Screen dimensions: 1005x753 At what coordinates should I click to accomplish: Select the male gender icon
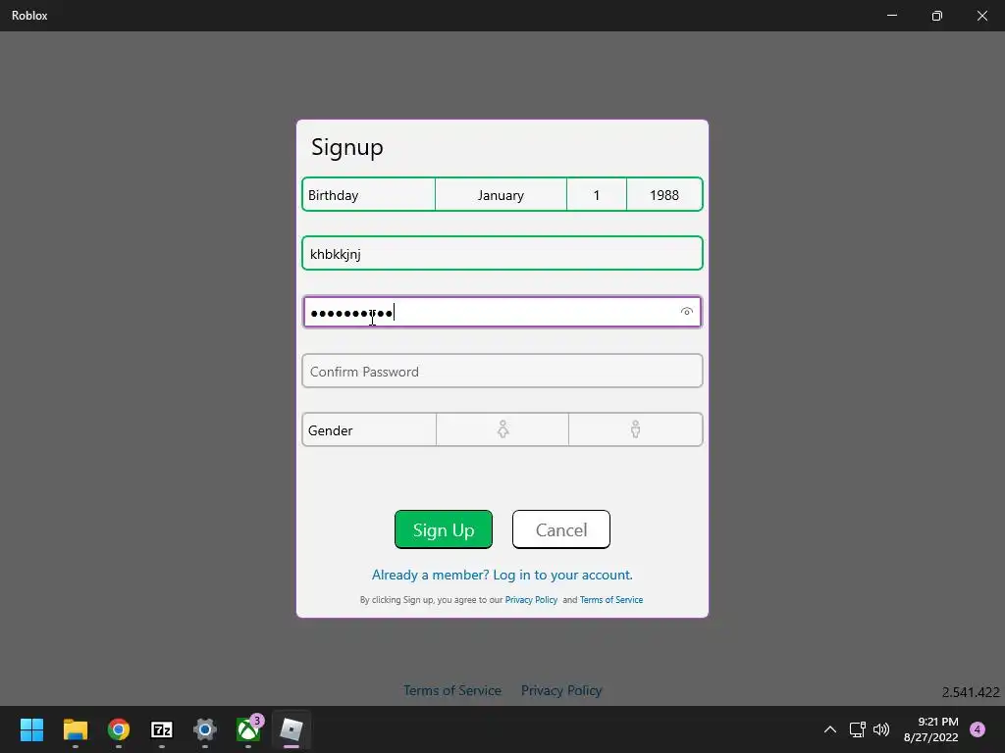pos(635,429)
